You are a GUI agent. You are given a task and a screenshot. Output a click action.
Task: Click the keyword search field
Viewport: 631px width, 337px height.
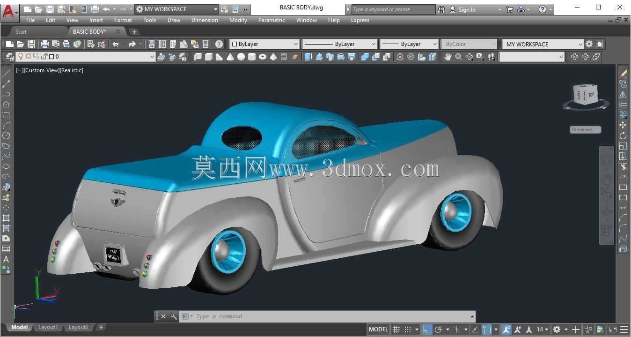(x=393, y=9)
